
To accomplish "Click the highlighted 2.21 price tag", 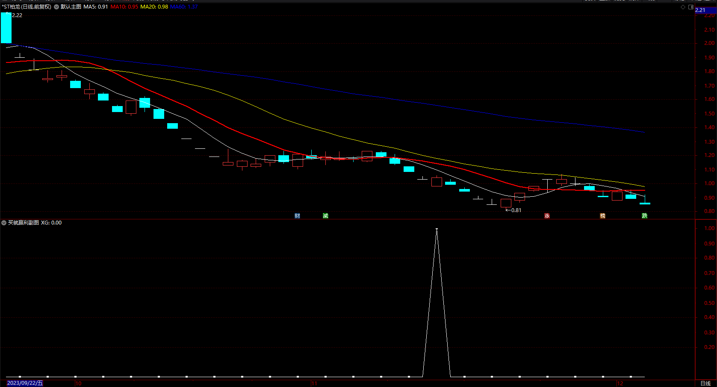I will (x=705, y=10).
